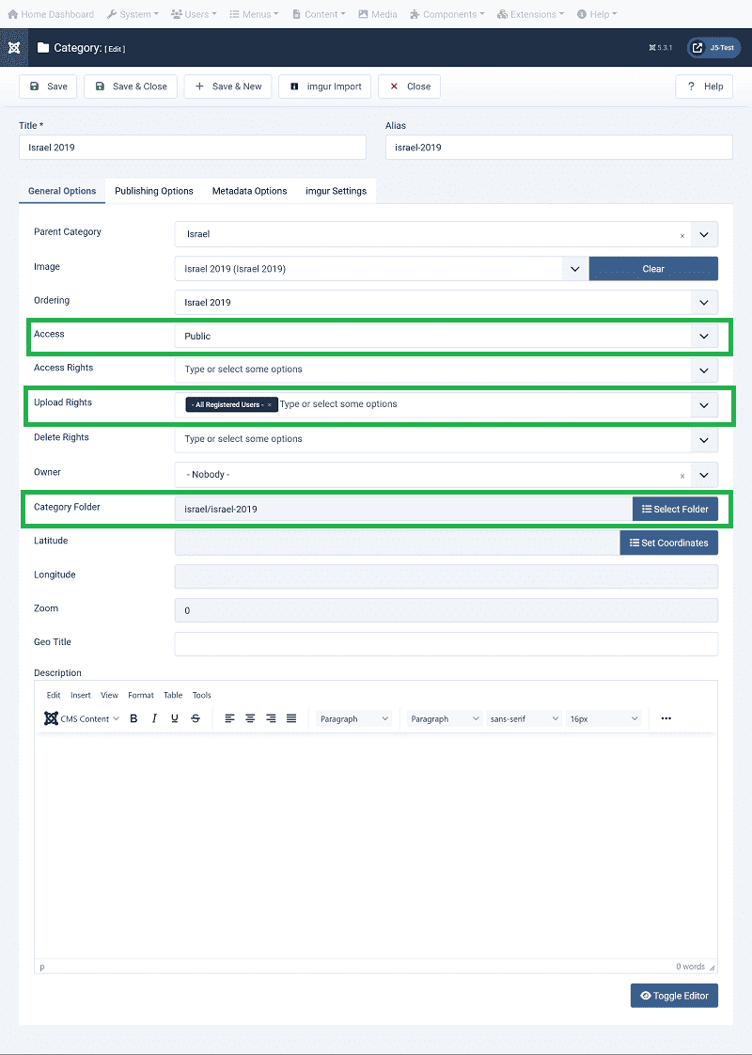
Task: Click the Bold formatting icon
Action: point(133,718)
